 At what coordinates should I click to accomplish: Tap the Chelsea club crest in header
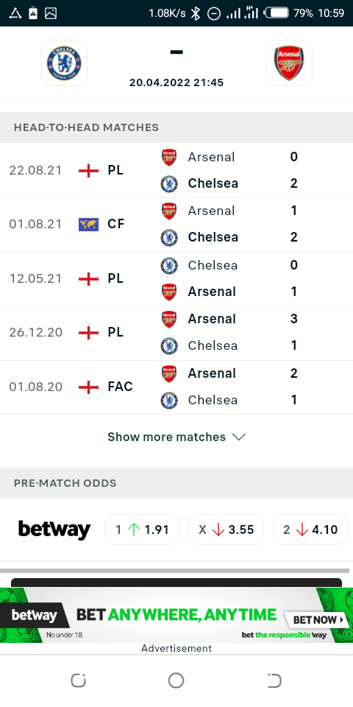pyautogui.click(x=65, y=63)
